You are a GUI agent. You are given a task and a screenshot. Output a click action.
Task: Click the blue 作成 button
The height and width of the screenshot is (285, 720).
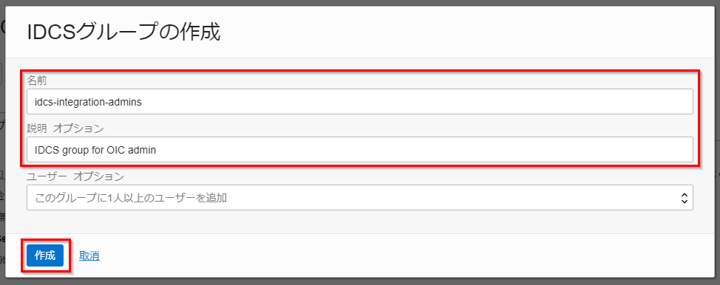click(45, 255)
